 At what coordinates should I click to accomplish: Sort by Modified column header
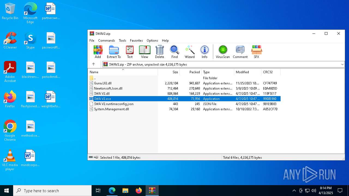[x=248, y=72]
